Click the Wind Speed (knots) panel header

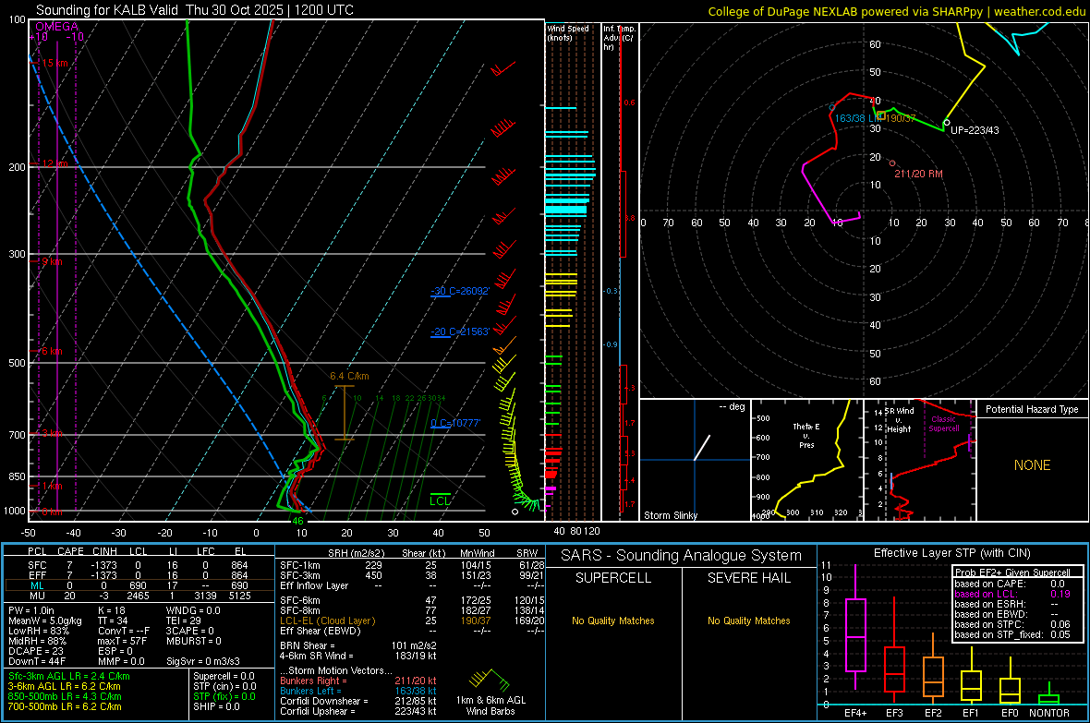[568, 32]
